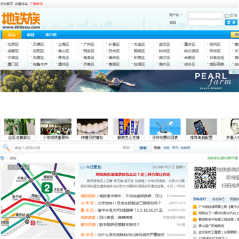Viewport: 239px width, 239px height.
Task: Click the blue 登录 login button
Action: pyautogui.click(x=231, y=23)
